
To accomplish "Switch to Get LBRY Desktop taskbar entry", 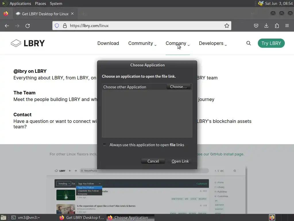I will (82, 218).
